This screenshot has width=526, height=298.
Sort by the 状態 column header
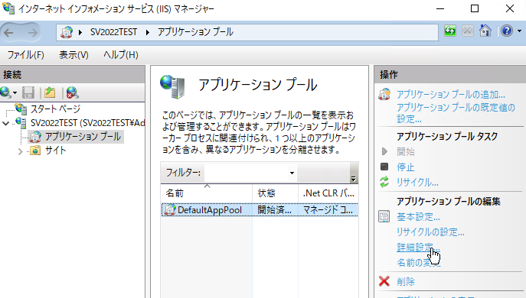(x=275, y=193)
